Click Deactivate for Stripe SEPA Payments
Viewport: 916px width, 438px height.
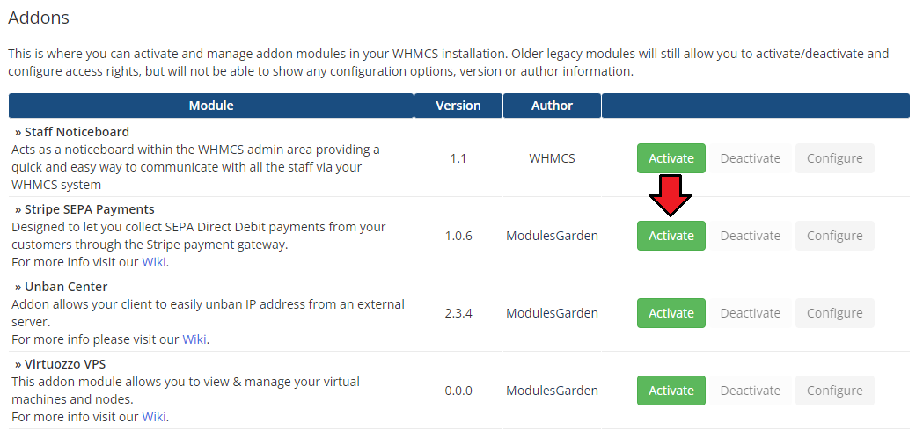tap(750, 236)
